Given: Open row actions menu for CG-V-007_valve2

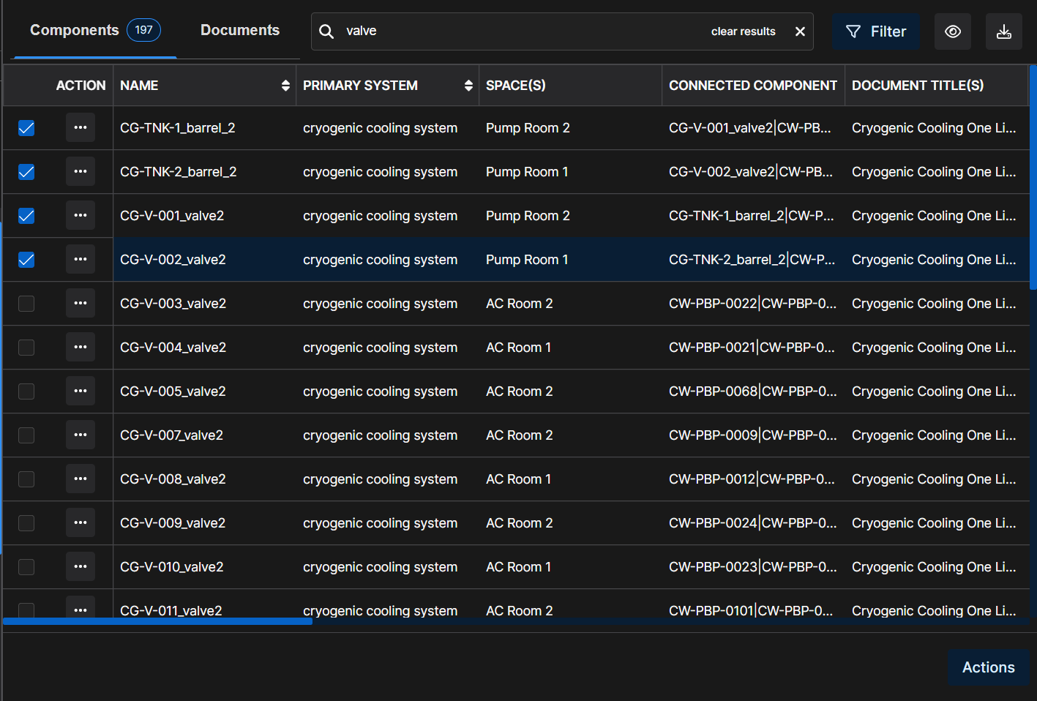Looking at the screenshot, I should (x=81, y=435).
